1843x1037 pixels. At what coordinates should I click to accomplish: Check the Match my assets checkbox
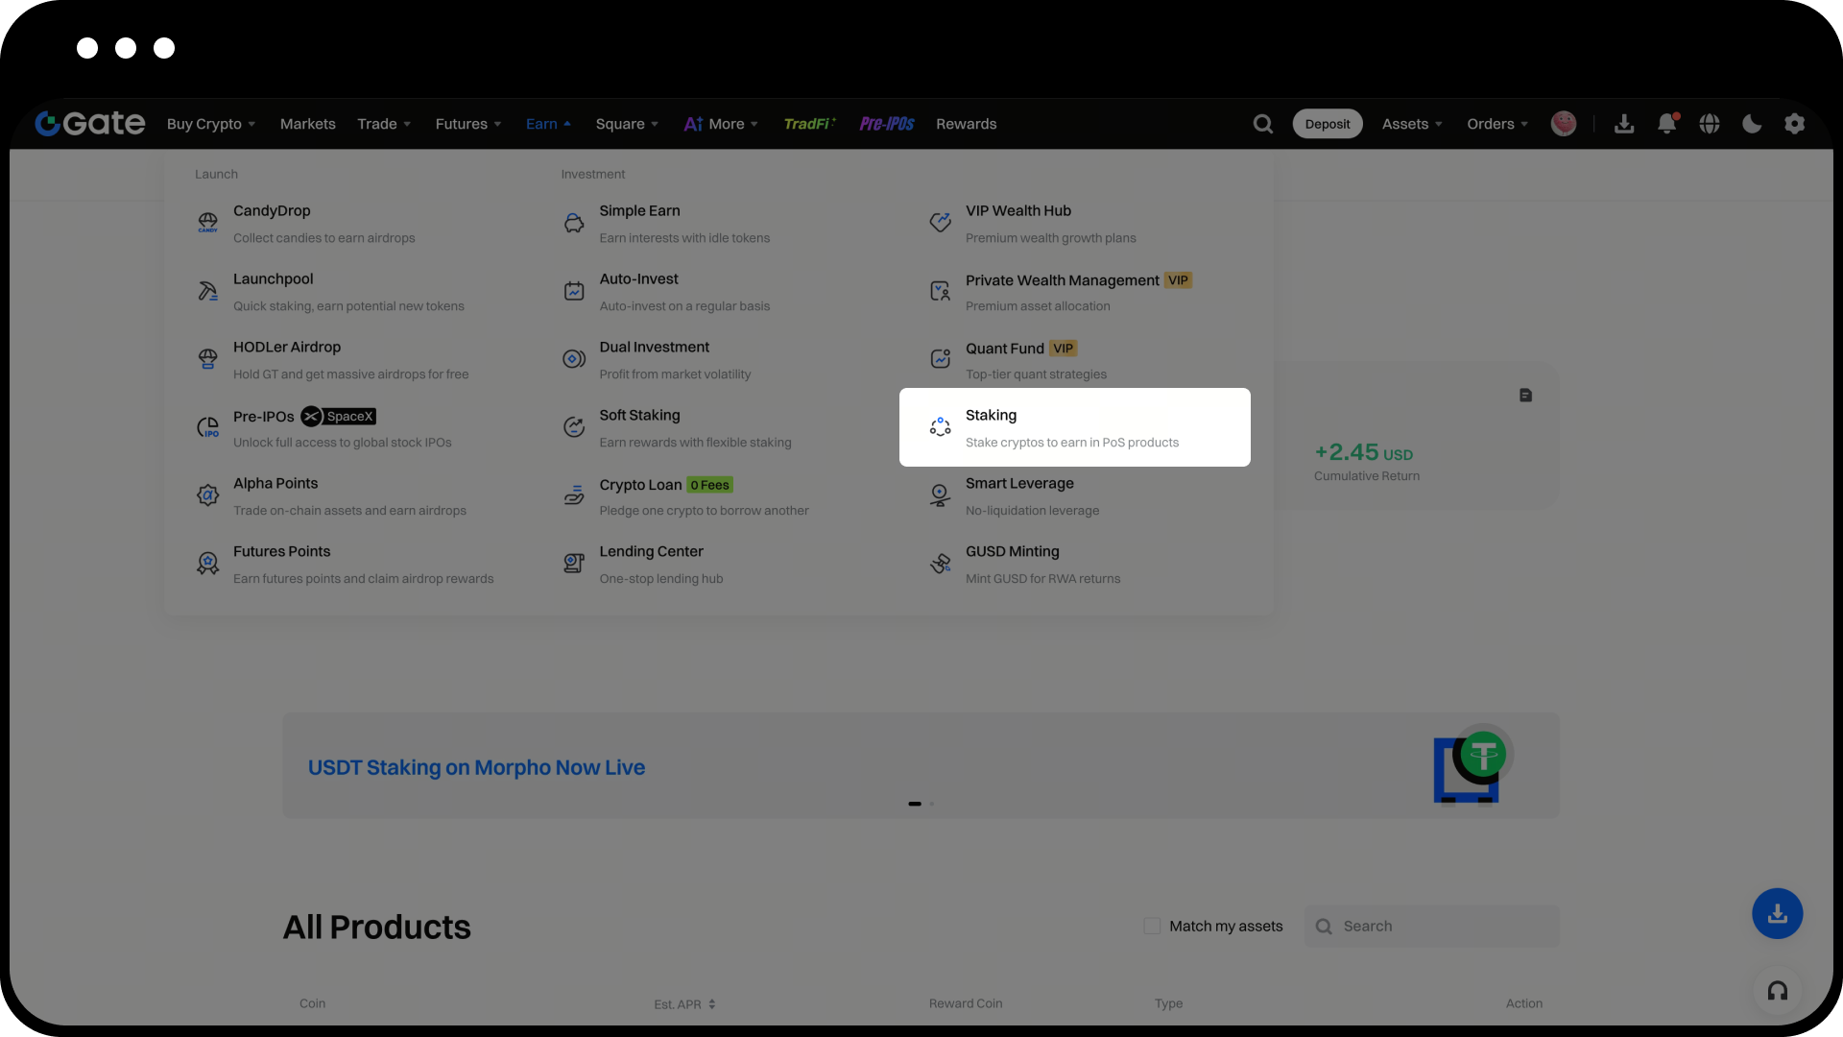tap(1152, 926)
